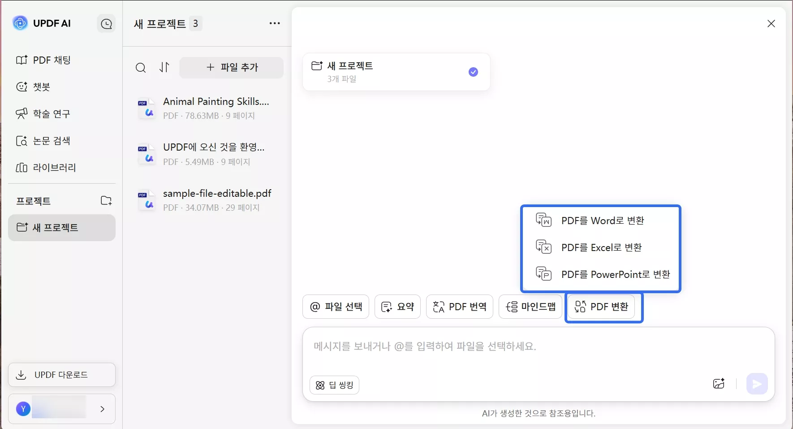793x429 pixels.
Task: Open the three-dot menu next to 새 프로젝트
Action: [275, 23]
